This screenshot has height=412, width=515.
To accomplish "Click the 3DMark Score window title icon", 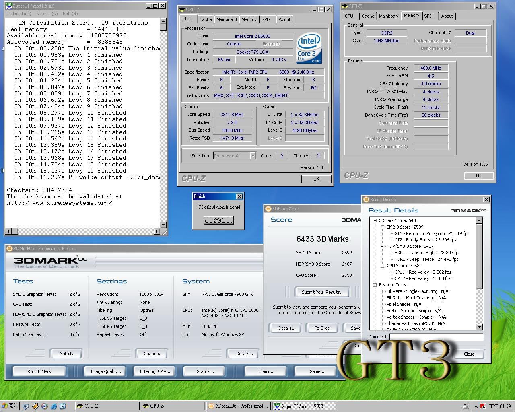I will [x=268, y=209].
